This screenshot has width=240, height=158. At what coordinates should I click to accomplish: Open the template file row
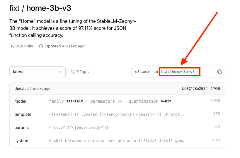[x=117, y=114]
